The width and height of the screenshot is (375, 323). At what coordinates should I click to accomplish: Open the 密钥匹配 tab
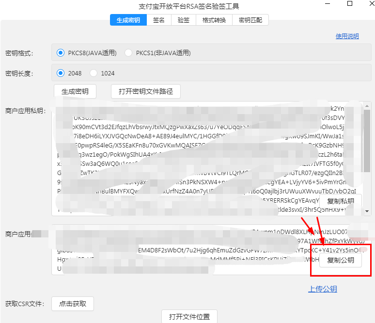point(250,20)
